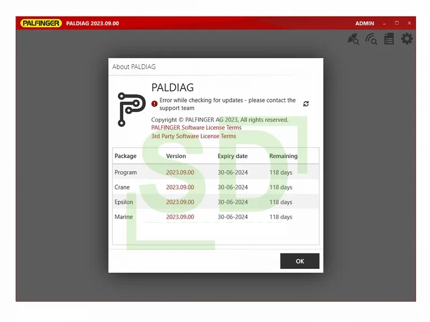
Task: Click expiry date 30-06-2024 in Epsilon row
Action: 233,202
